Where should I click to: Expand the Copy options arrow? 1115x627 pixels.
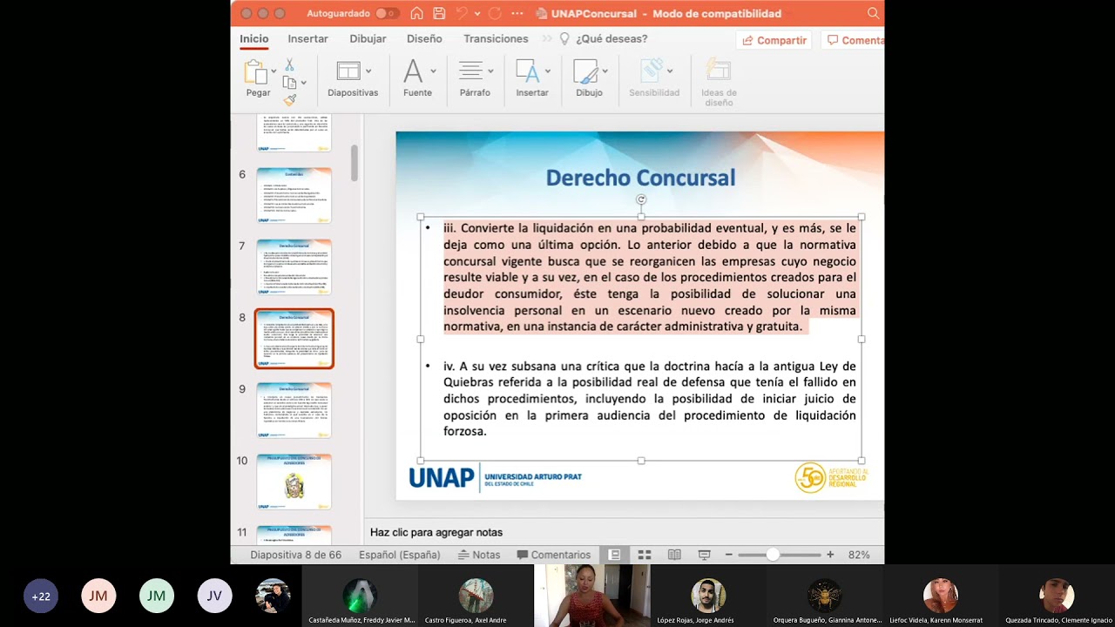point(303,83)
